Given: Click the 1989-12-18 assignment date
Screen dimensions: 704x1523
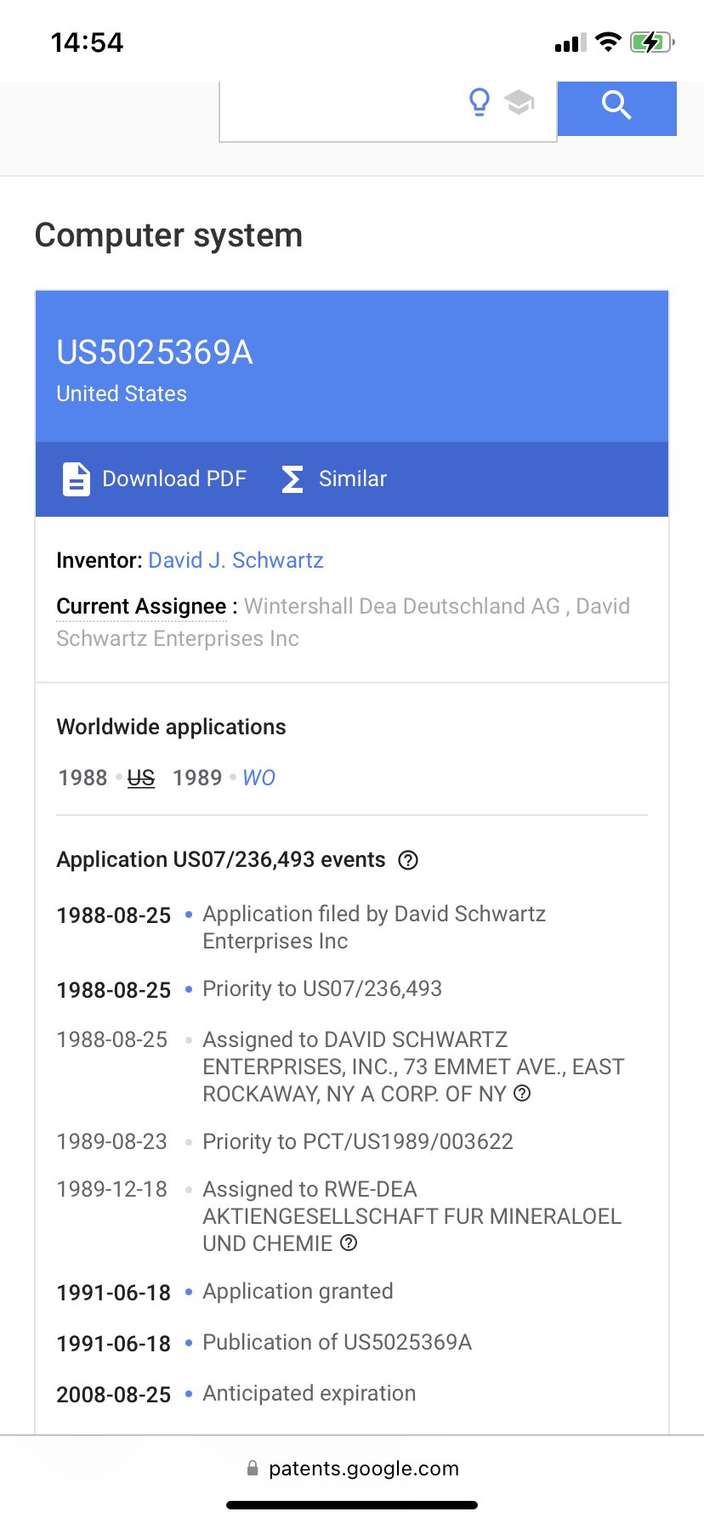Looking at the screenshot, I should (x=112, y=1190).
